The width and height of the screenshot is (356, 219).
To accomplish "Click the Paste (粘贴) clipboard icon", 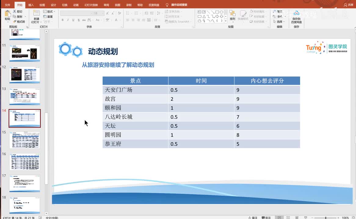I will point(8,14).
